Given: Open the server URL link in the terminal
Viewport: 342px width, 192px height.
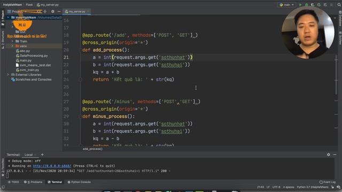Looking at the screenshot, I should [x=52, y=166].
